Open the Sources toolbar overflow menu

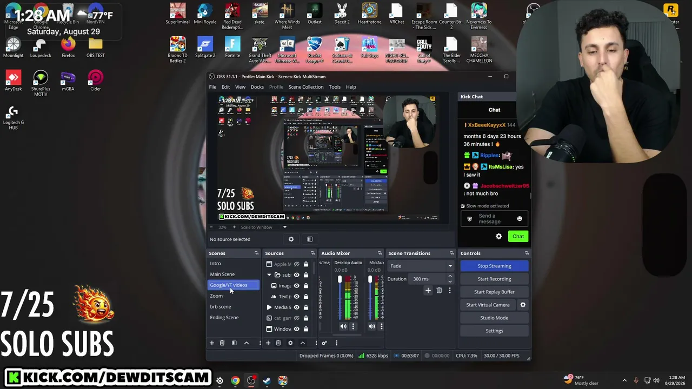click(x=316, y=343)
